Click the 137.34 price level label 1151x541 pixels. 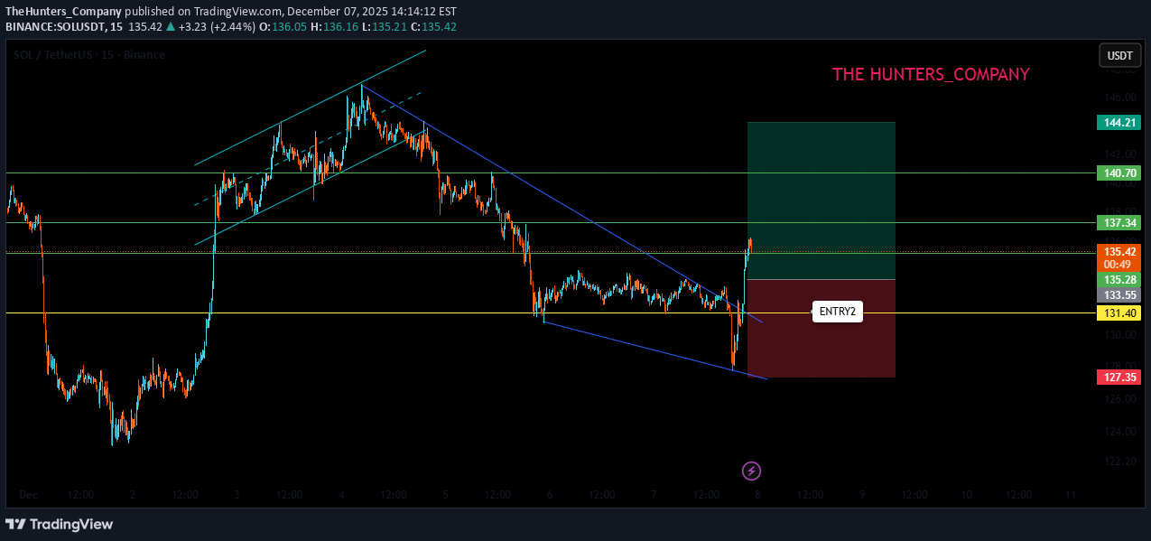(1119, 222)
